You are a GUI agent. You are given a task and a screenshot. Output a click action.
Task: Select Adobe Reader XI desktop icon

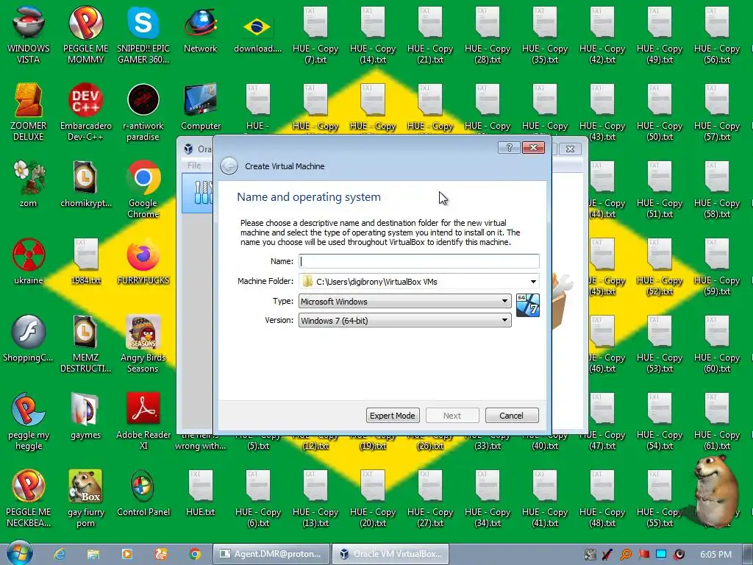[x=143, y=422]
